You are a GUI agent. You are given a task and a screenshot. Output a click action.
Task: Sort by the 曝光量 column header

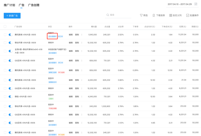point(94,27)
